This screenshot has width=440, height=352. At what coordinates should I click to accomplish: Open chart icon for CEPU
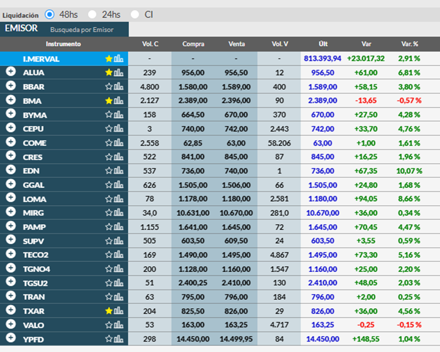click(x=119, y=129)
